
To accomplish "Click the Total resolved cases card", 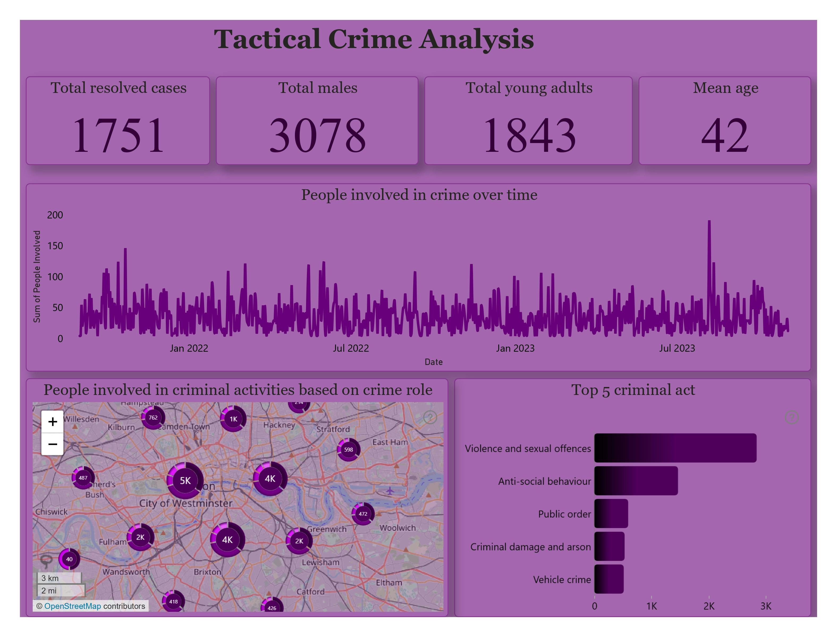I will pos(118,120).
